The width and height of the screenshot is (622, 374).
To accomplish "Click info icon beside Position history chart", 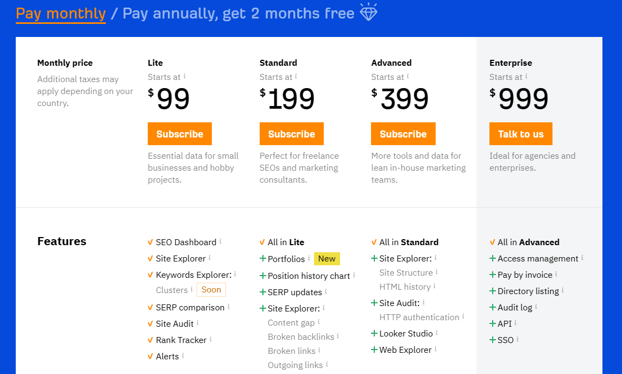I will pos(354,275).
